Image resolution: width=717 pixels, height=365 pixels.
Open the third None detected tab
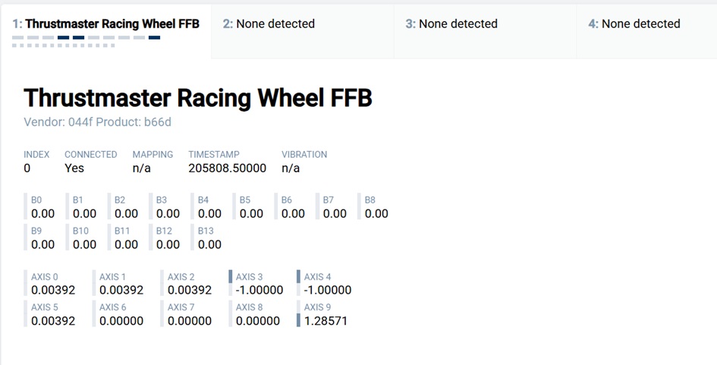pyautogui.click(x=451, y=24)
